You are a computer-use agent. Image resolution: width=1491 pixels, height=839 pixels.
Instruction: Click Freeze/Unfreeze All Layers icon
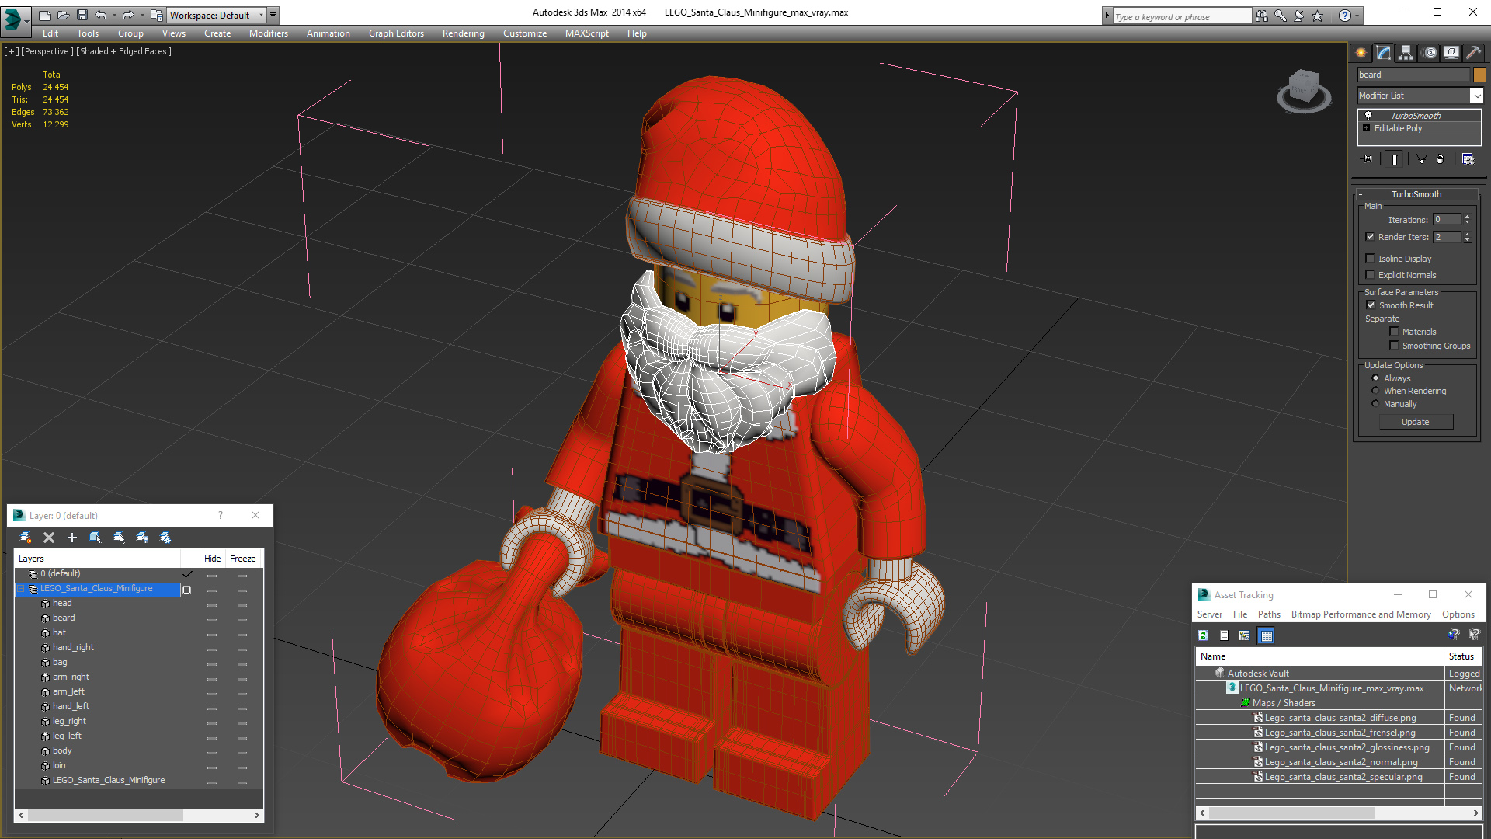(x=165, y=538)
